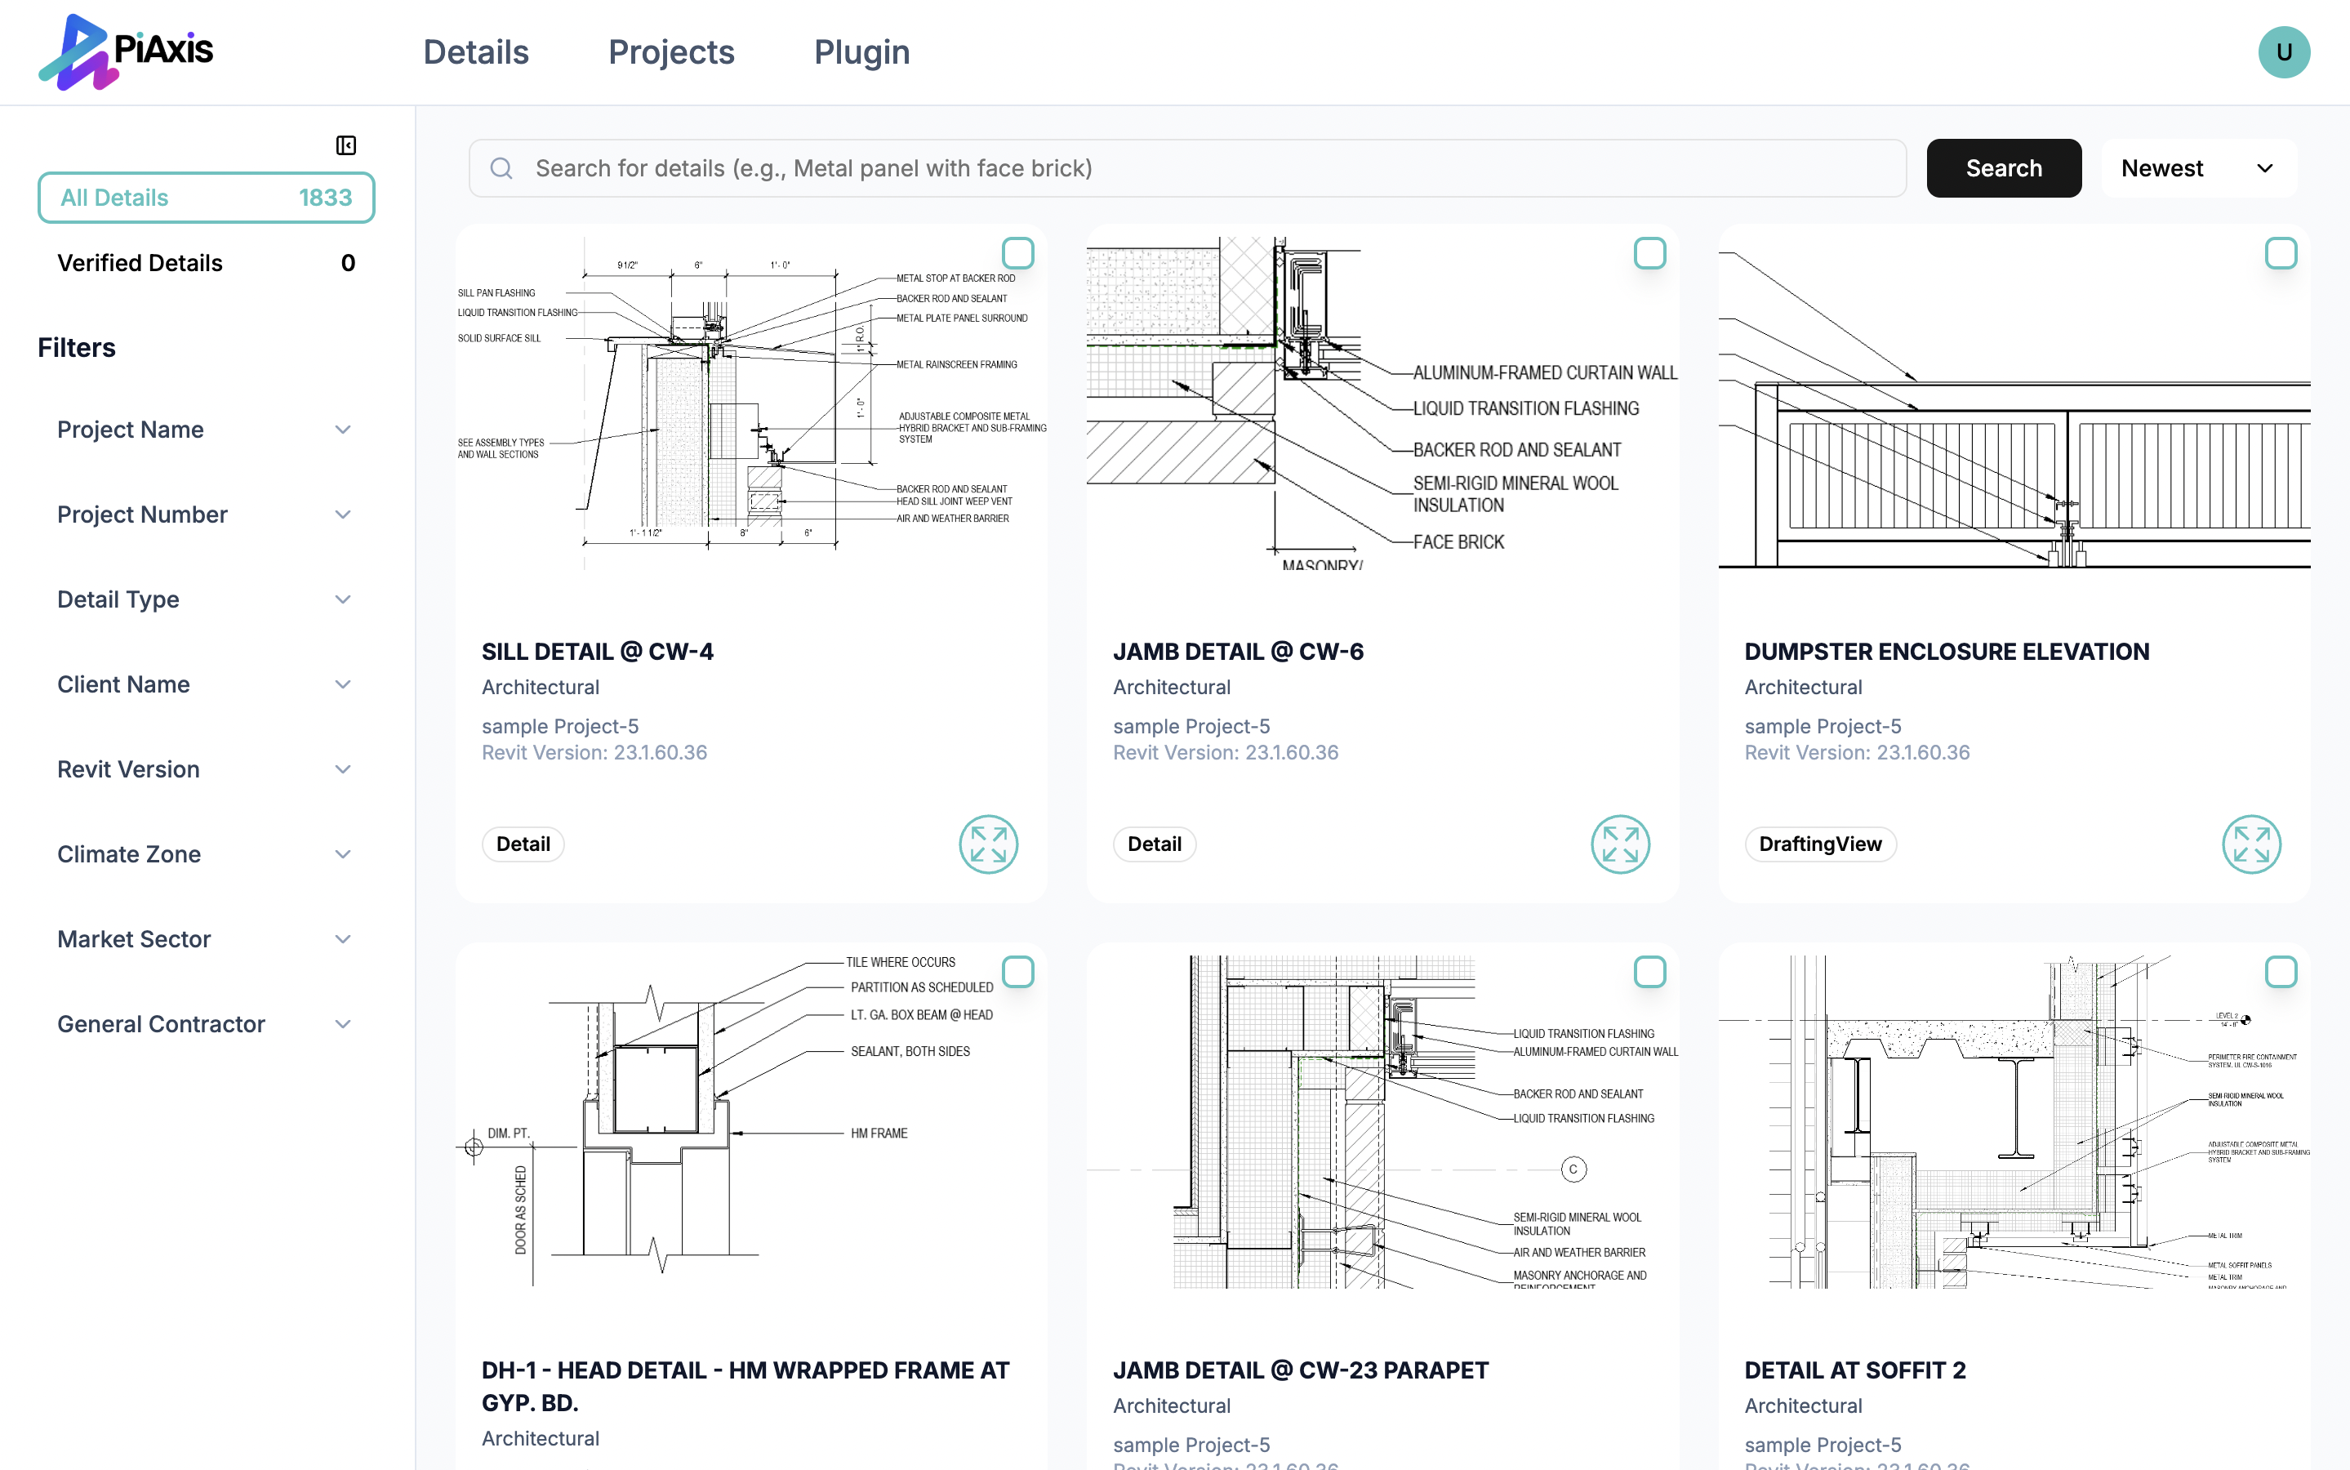
Task: Click sample Project-5 on SILL DETAIL card
Action: [560, 726]
